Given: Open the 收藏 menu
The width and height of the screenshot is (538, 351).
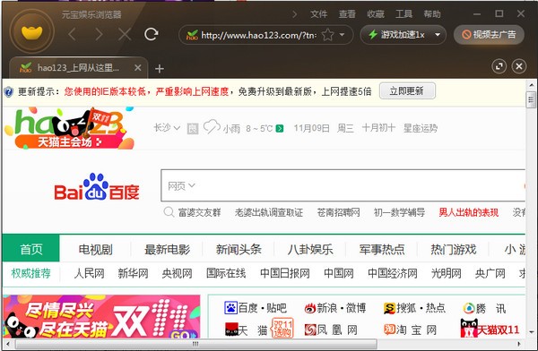Looking at the screenshot, I should point(376,14).
